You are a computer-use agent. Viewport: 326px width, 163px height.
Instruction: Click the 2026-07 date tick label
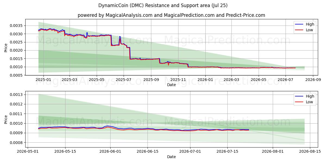click(286, 80)
